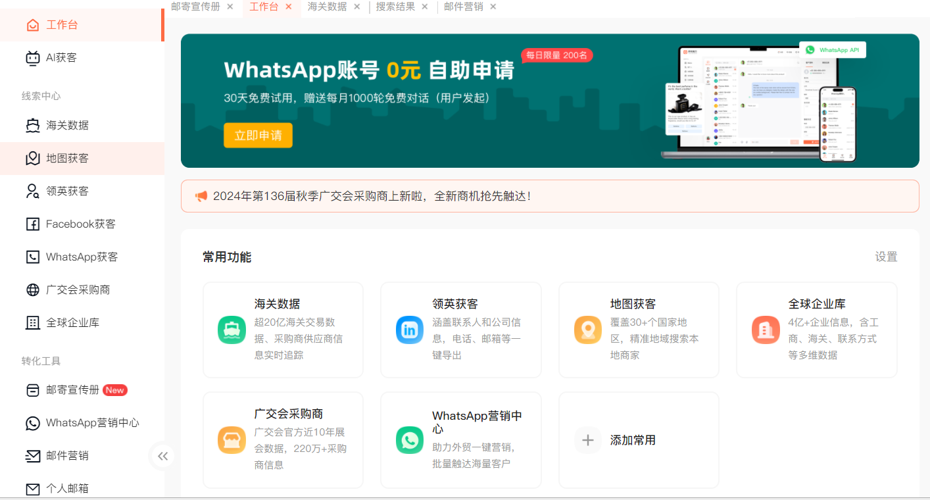
Task: Switch to the 海关数据 tab
Action: click(x=327, y=7)
